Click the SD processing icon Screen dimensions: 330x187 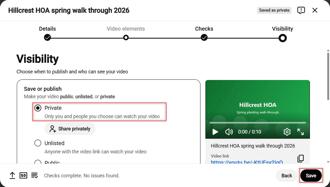(x=23, y=175)
